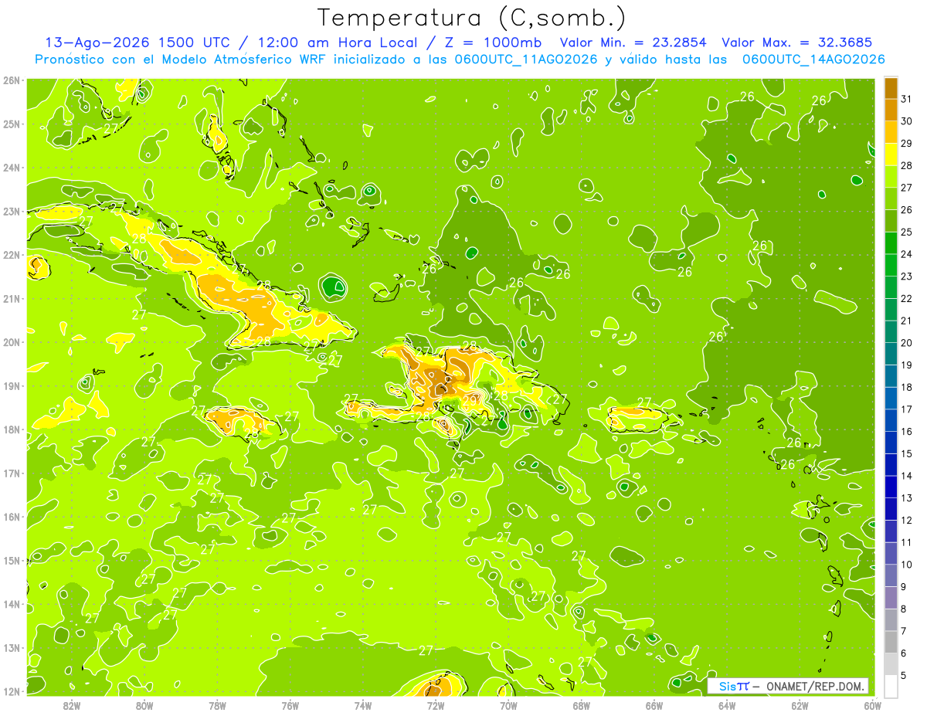Screen dimensions: 927x716
Task: Click the '19N' latitude axis label
Action: tap(12, 386)
